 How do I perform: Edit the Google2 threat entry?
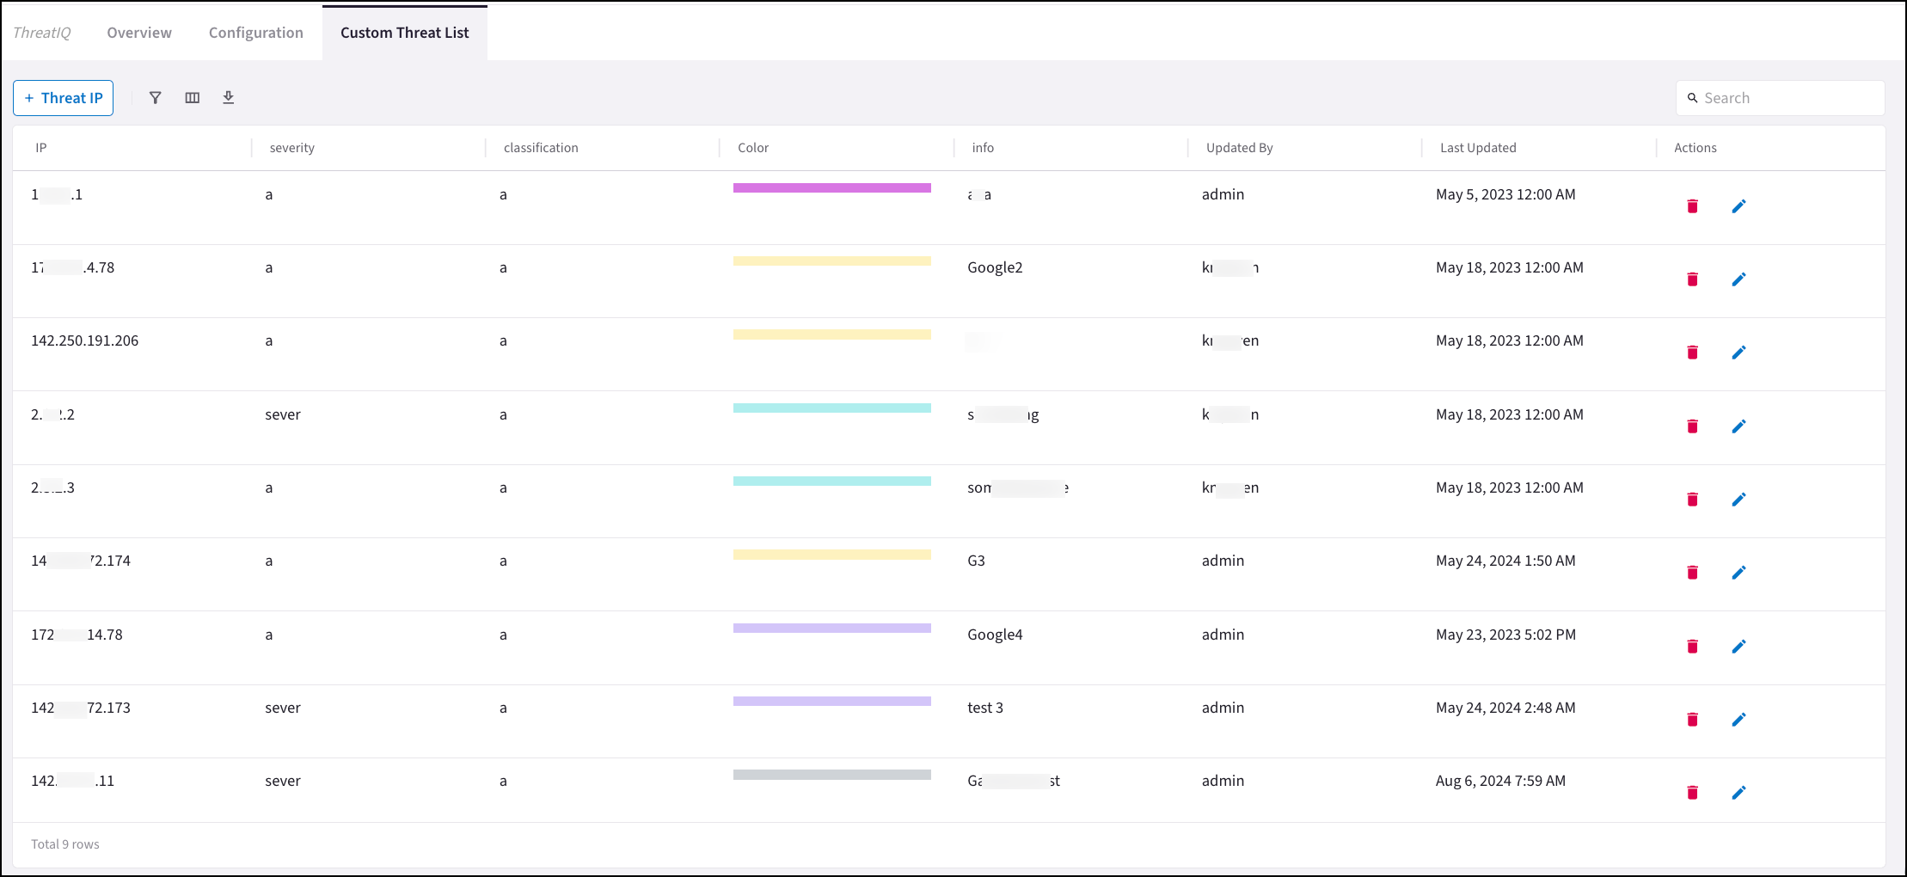[x=1738, y=279]
